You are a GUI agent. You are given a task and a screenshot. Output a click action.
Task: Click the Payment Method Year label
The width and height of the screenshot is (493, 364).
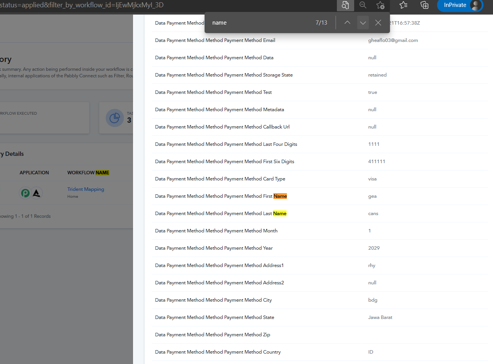pyautogui.click(x=214, y=248)
